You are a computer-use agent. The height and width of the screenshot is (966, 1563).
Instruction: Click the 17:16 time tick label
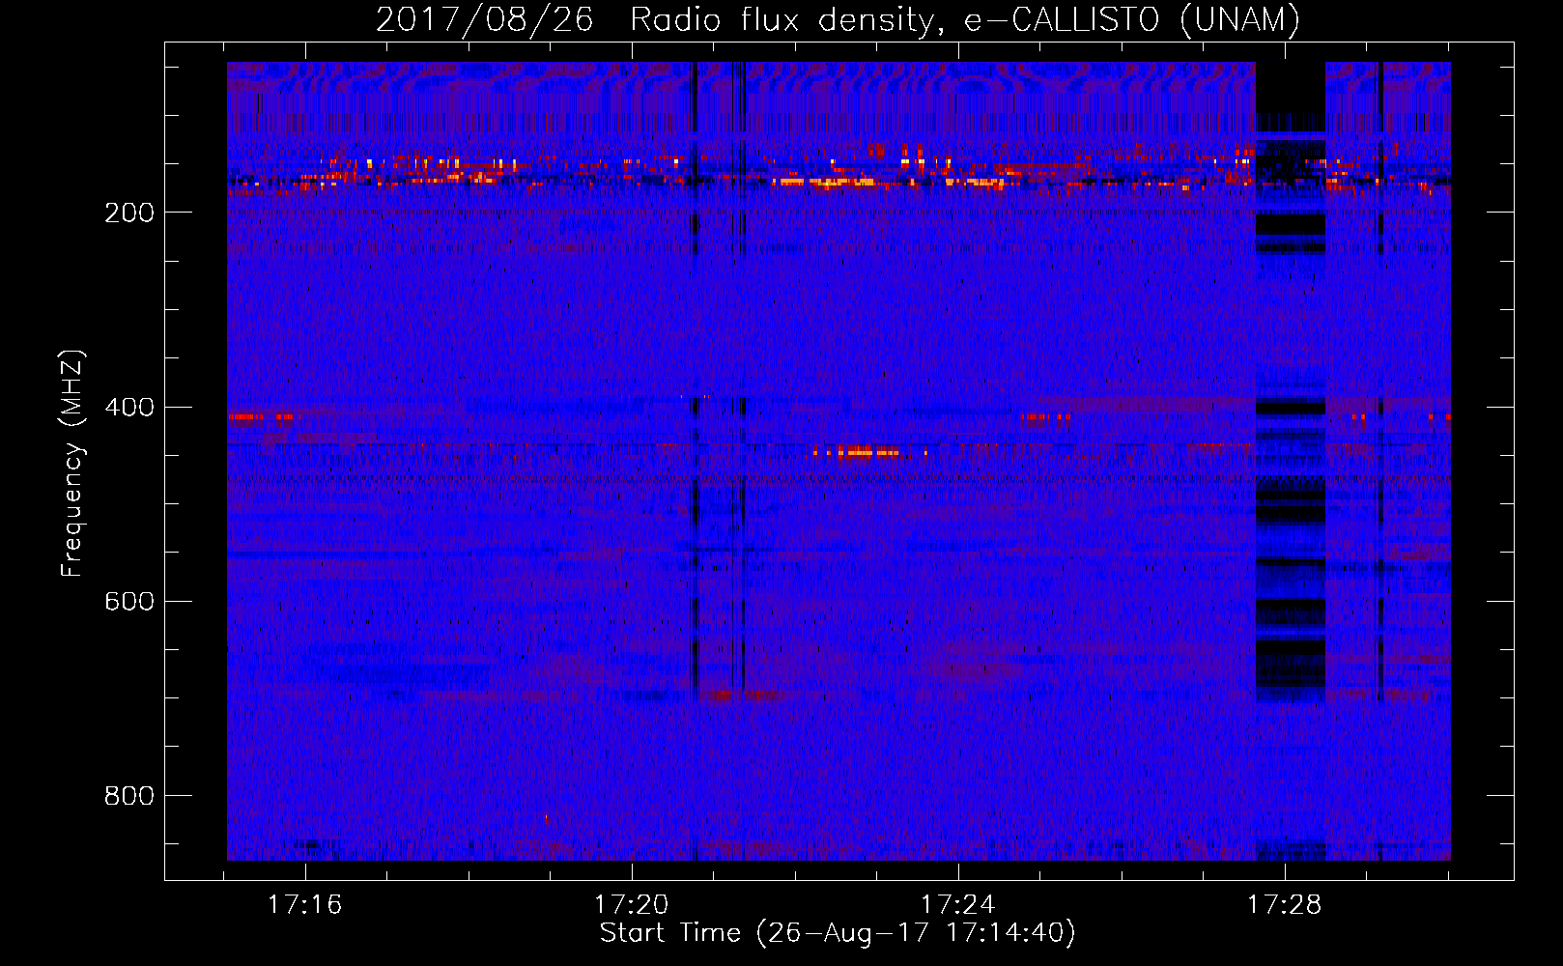(305, 905)
